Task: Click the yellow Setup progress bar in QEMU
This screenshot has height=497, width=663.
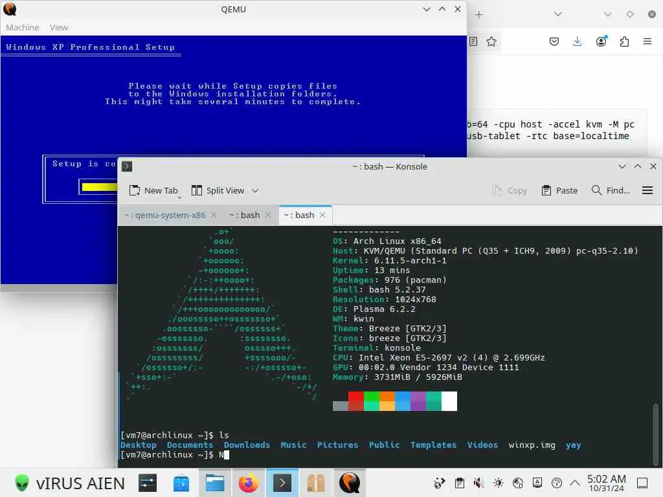Action: (x=99, y=187)
